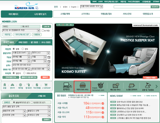This screenshot has height=123, width=160.
Task: Open the 출발지역 선택 dropdown
Action: point(14,111)
